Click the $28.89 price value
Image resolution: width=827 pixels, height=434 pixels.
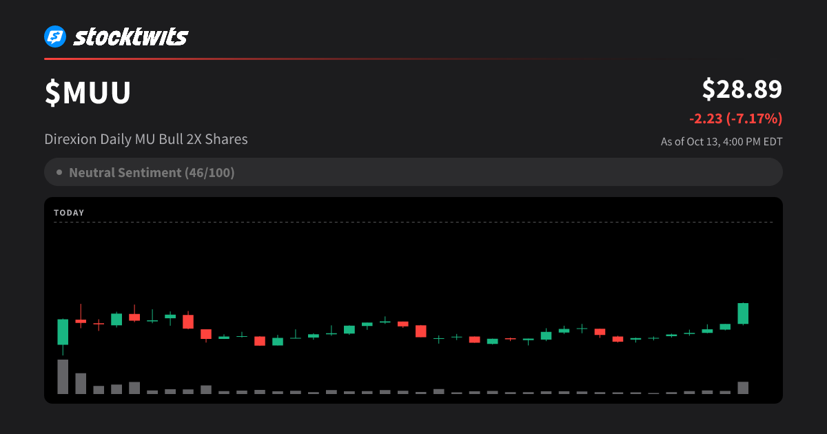click(742, 90)
